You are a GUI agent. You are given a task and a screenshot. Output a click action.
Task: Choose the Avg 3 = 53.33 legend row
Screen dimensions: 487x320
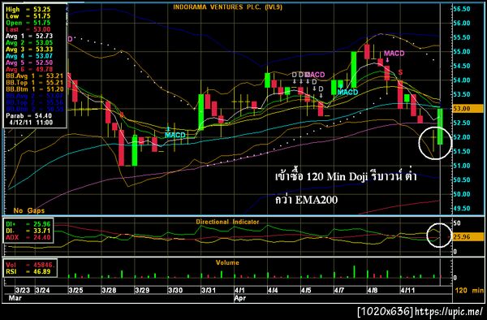tap(29, 50)
